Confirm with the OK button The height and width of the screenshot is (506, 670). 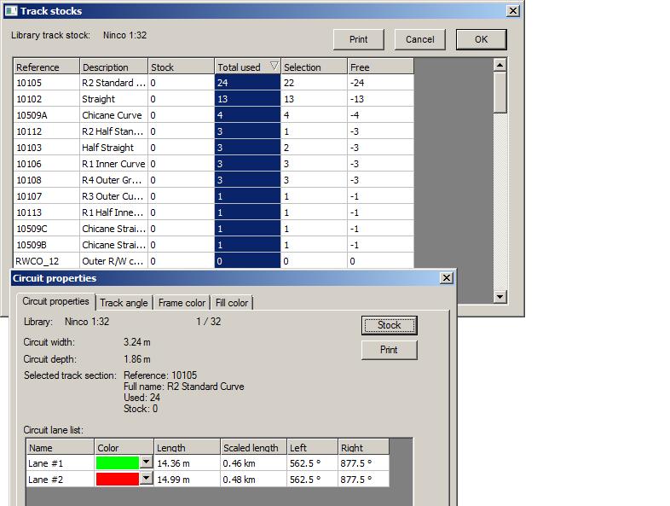click(481, 39)
